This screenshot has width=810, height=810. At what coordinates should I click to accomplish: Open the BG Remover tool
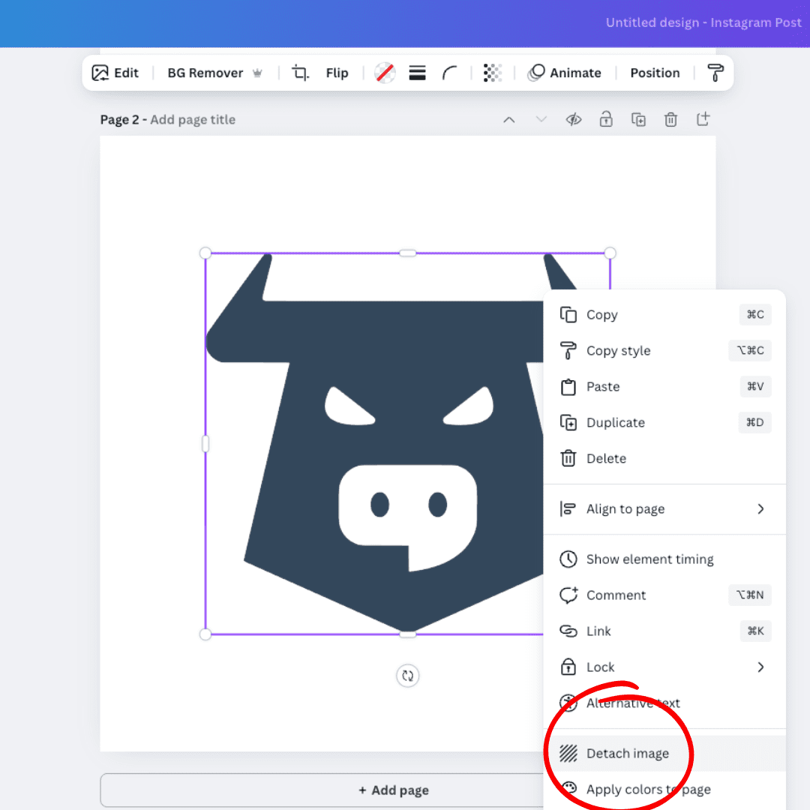(205, 73)
